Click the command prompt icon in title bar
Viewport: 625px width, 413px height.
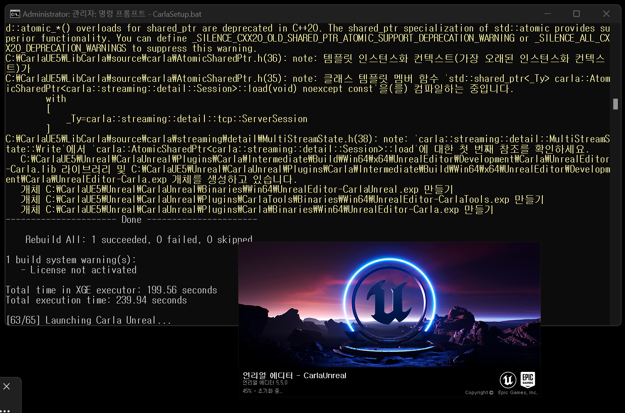coord(15,14)
